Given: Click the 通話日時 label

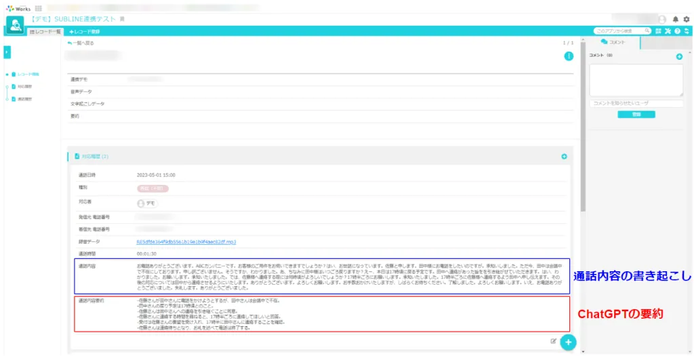Looking at the screenshot, I should [x=87, y=175].
